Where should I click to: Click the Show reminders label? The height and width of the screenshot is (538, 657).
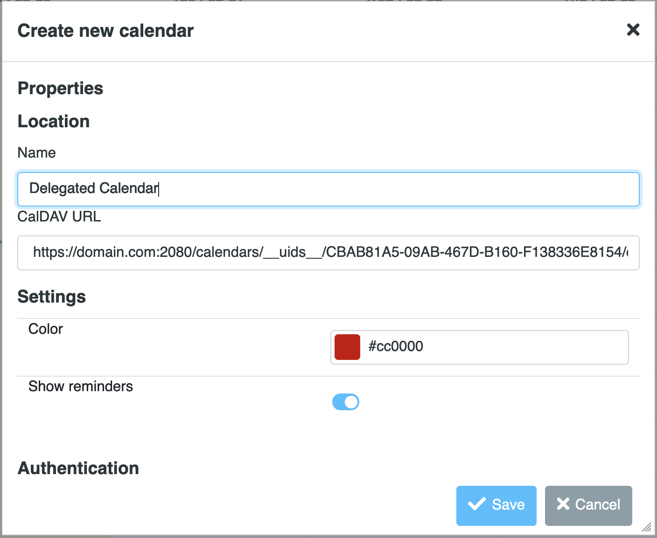click(81, 386)
